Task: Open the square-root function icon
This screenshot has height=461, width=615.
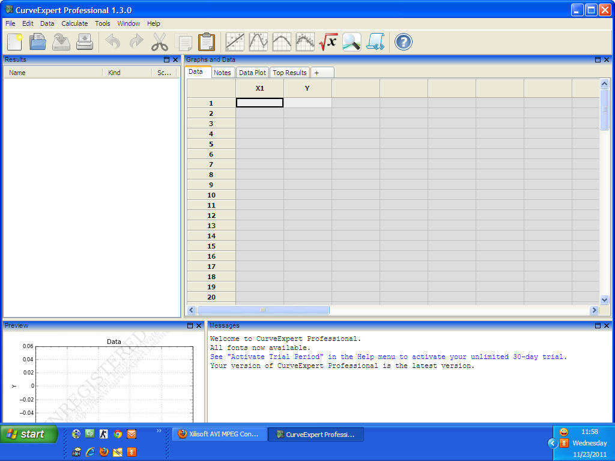Action: point(329,42)
